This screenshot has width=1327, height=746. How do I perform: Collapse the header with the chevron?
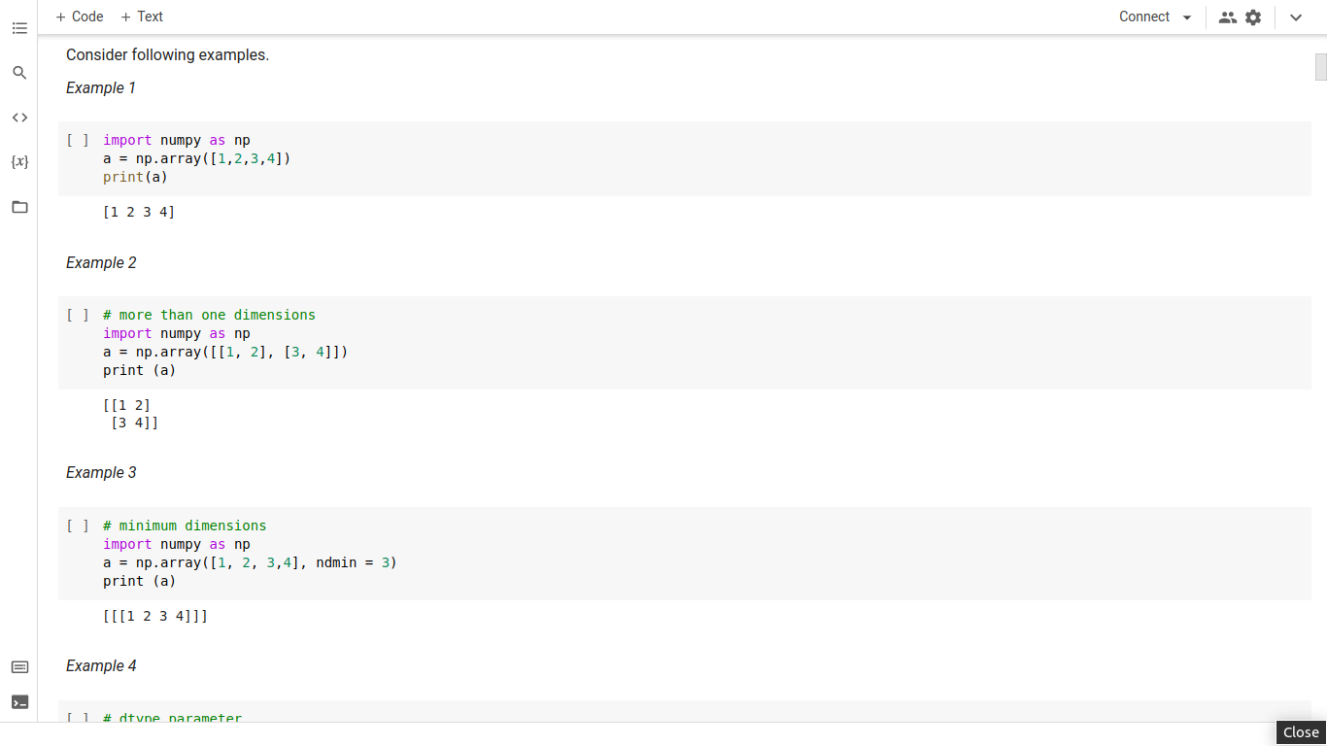tap(1296, 17)
